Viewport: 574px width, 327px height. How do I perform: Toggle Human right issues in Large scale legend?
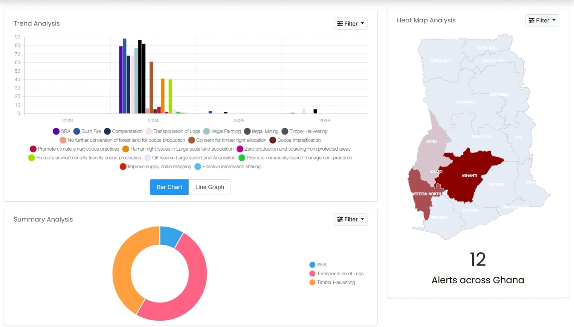pos(178,149)
